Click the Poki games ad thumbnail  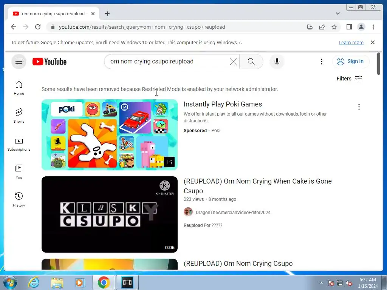click(x=110, y=135)
